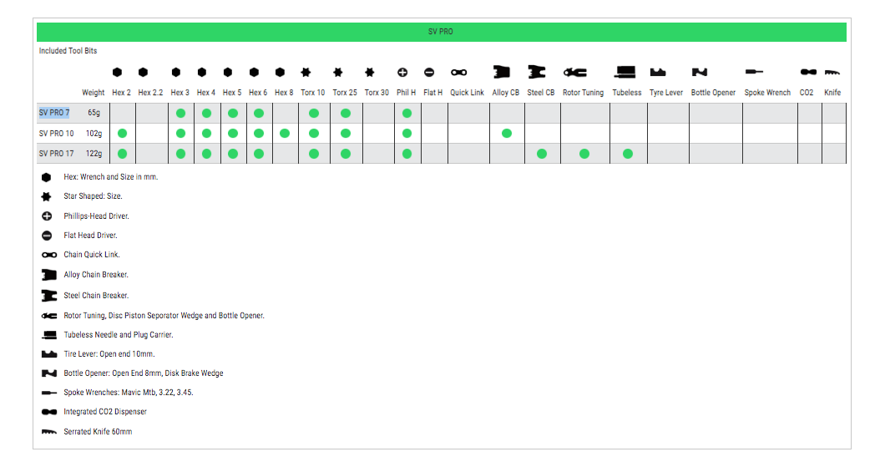
Task: Click the SV PRO 17 row label
Action: coord(57,154)
